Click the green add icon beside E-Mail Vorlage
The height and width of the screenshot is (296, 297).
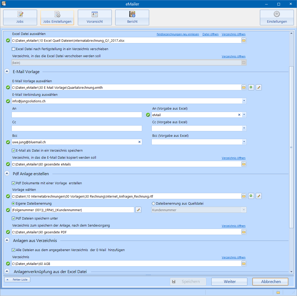click(251, 87)
